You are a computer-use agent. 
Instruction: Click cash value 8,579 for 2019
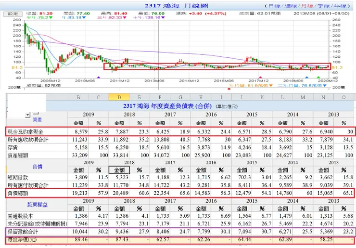81,131
